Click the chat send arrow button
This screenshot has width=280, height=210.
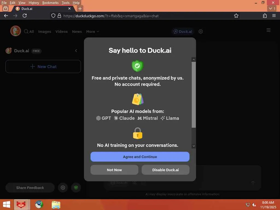253,183
